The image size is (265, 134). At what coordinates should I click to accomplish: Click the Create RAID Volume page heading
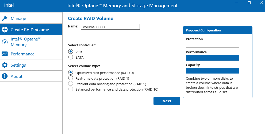click(x=91, y=18)
